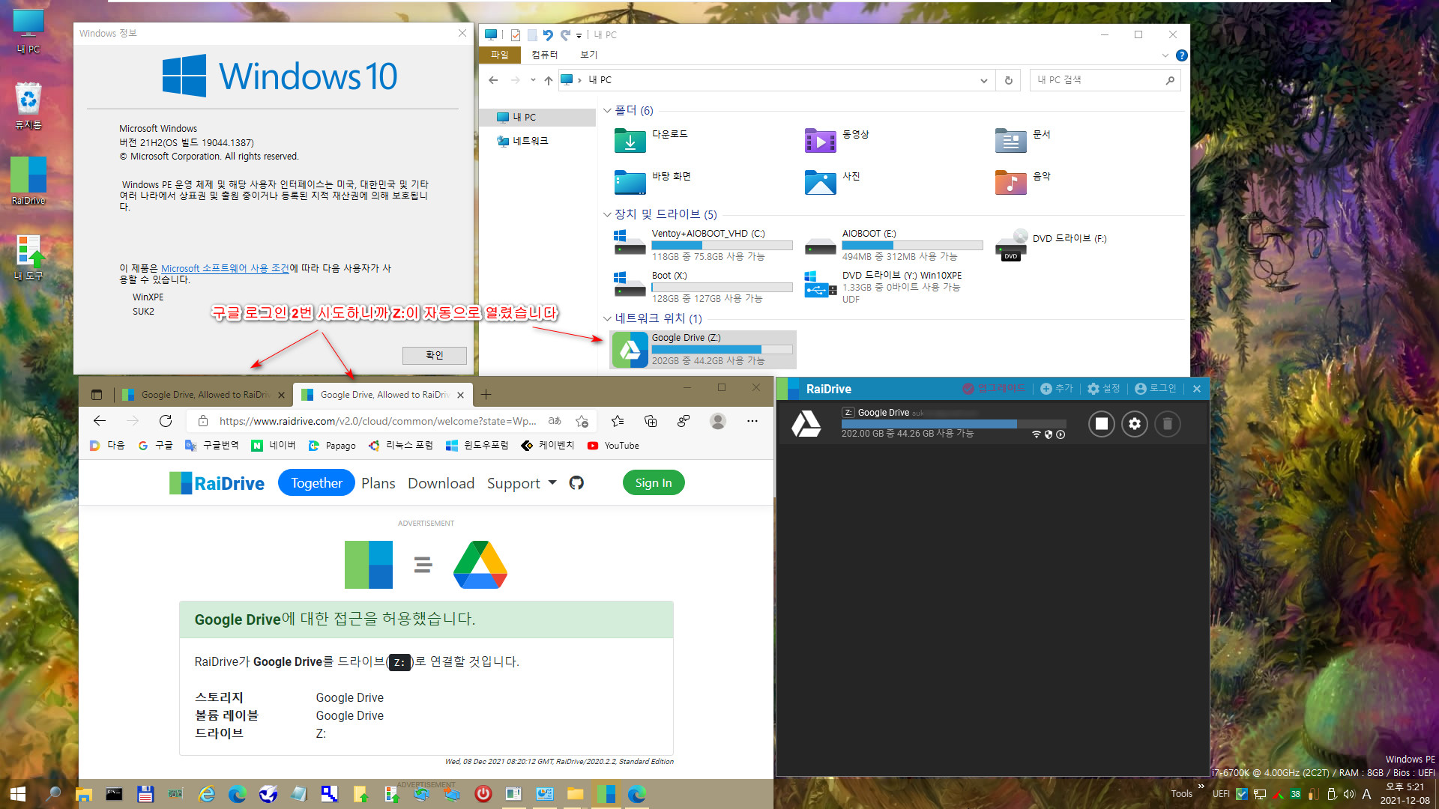Select 네트워크 in the Explorer navigation pane

click(x=530, y=141)
